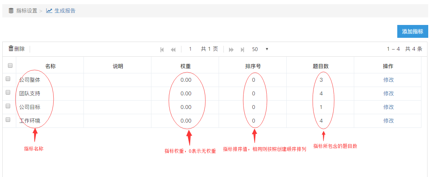Open the 指标设置 breadcrumb
432x177 pixels.
26,11
